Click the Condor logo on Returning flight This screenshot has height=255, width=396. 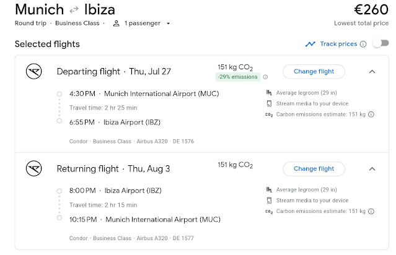[33, 168]
